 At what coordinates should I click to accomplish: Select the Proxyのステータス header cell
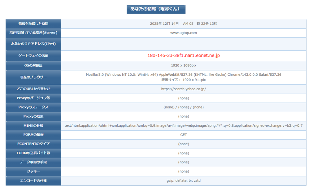click(33, 107)
